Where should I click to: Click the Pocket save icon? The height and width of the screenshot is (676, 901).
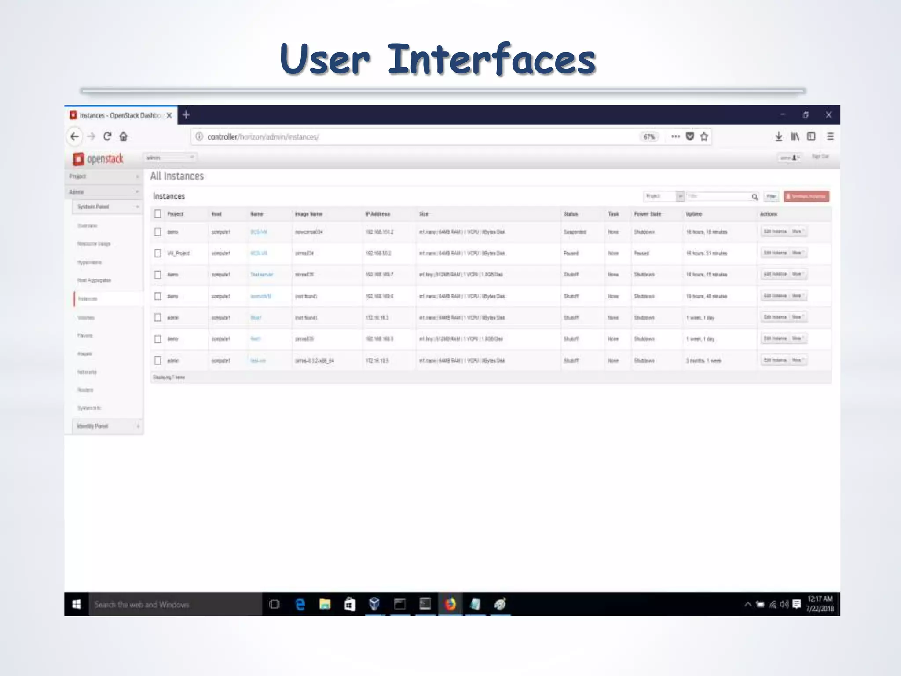pyautogui.click(x=690, y=136)
